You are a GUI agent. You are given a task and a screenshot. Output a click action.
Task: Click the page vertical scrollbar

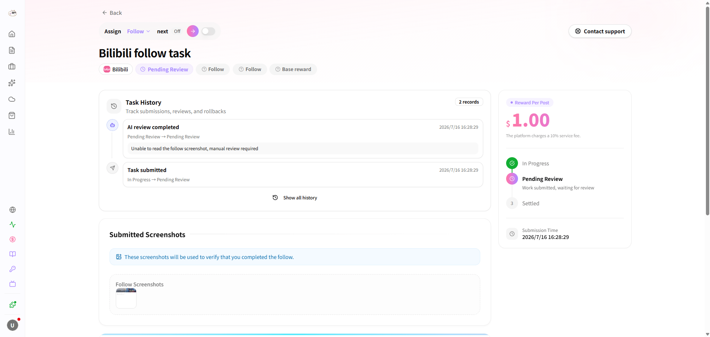(x=707, y=111)
